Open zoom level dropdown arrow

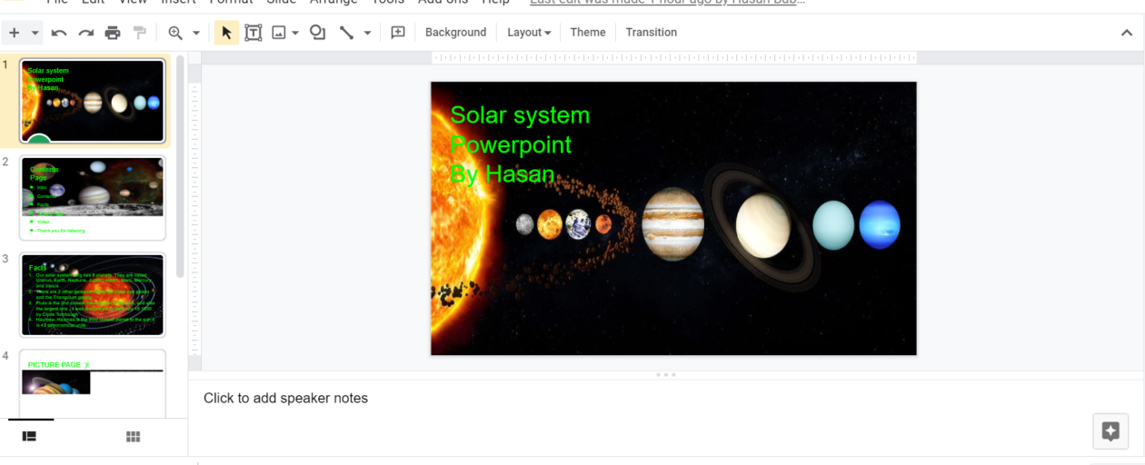coord(196,33)
